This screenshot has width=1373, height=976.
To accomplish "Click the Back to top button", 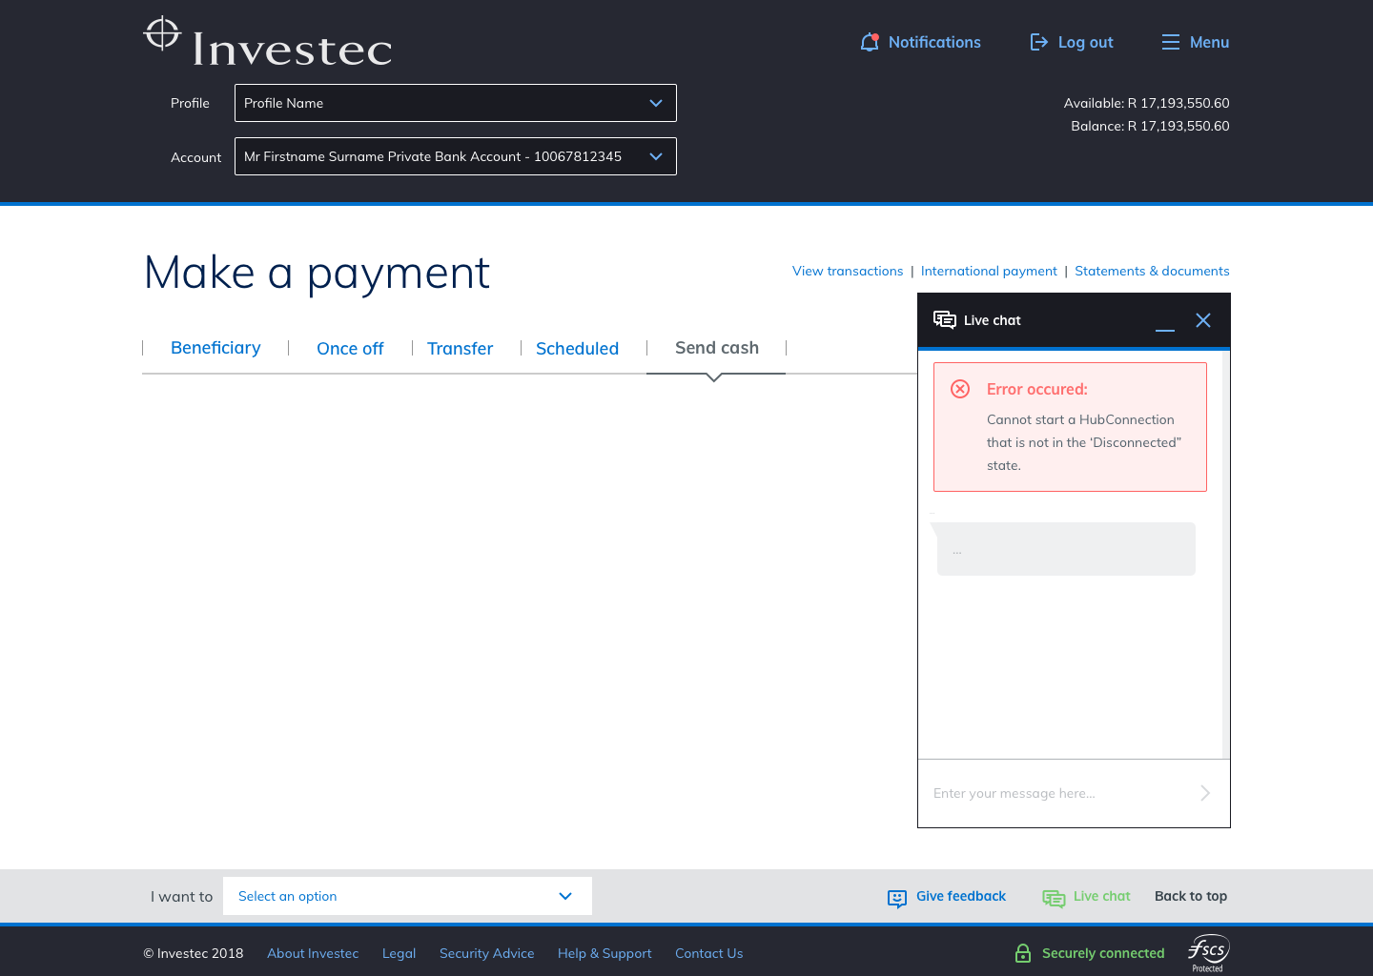I will (1190, 896).
